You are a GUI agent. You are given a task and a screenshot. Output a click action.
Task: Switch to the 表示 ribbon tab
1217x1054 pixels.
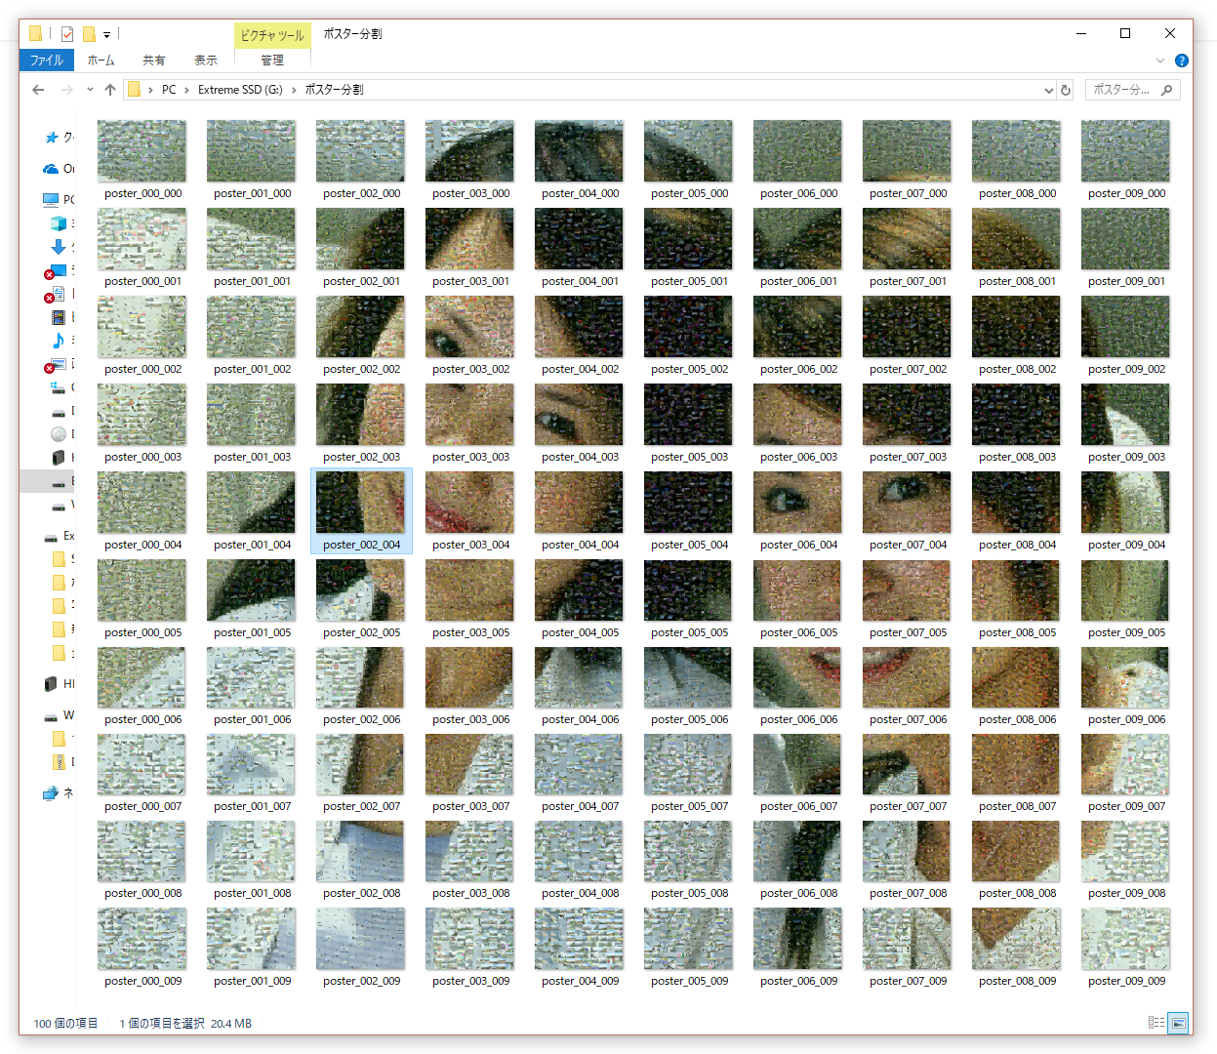206,61
